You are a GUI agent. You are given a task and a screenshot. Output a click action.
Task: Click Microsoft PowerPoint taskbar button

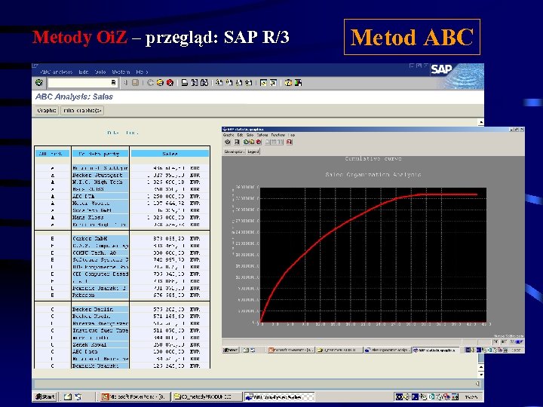(135, 396)
